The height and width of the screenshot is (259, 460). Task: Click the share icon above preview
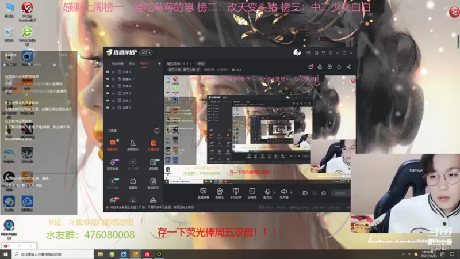[x=348, y=67]
